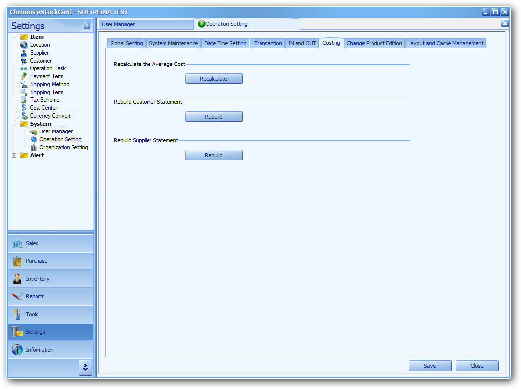Image resolution: width=521 pixels, height=389 pixels.
Task: Click the Reports chart icon
Action: point(17,296)
